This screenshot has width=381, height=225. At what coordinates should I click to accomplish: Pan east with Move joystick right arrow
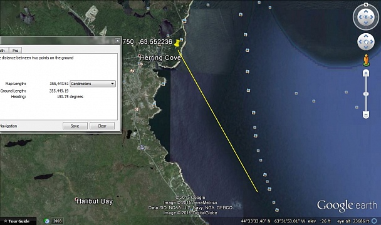[372, 42]
